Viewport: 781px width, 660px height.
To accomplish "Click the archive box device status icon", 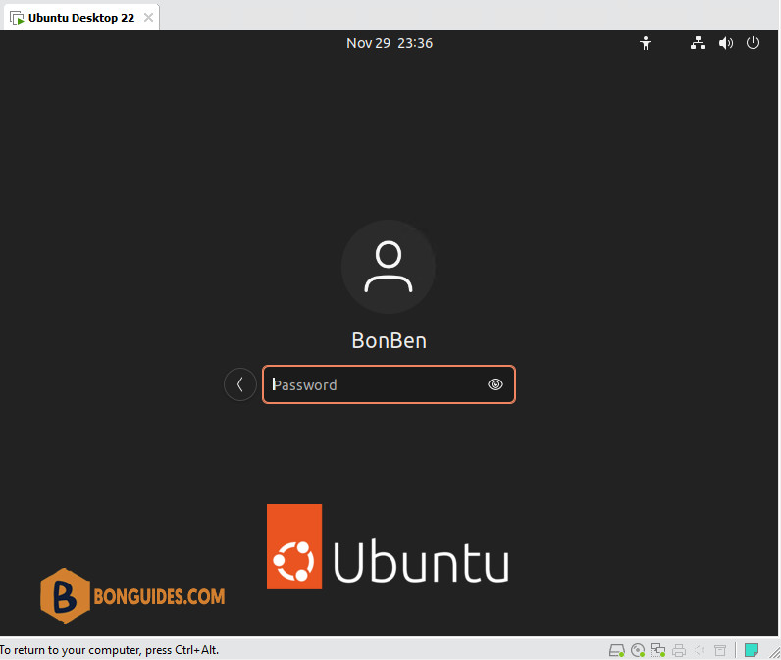I will (720, 650).
